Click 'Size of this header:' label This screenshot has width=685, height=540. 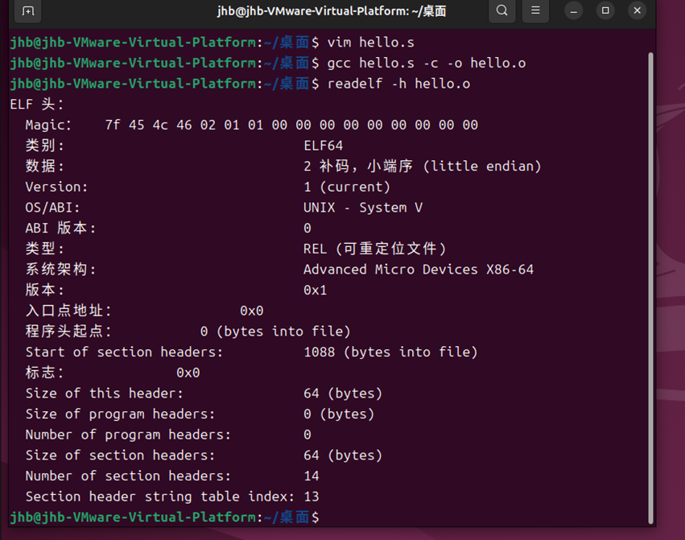pyautogui.click(x=104, y=394)
